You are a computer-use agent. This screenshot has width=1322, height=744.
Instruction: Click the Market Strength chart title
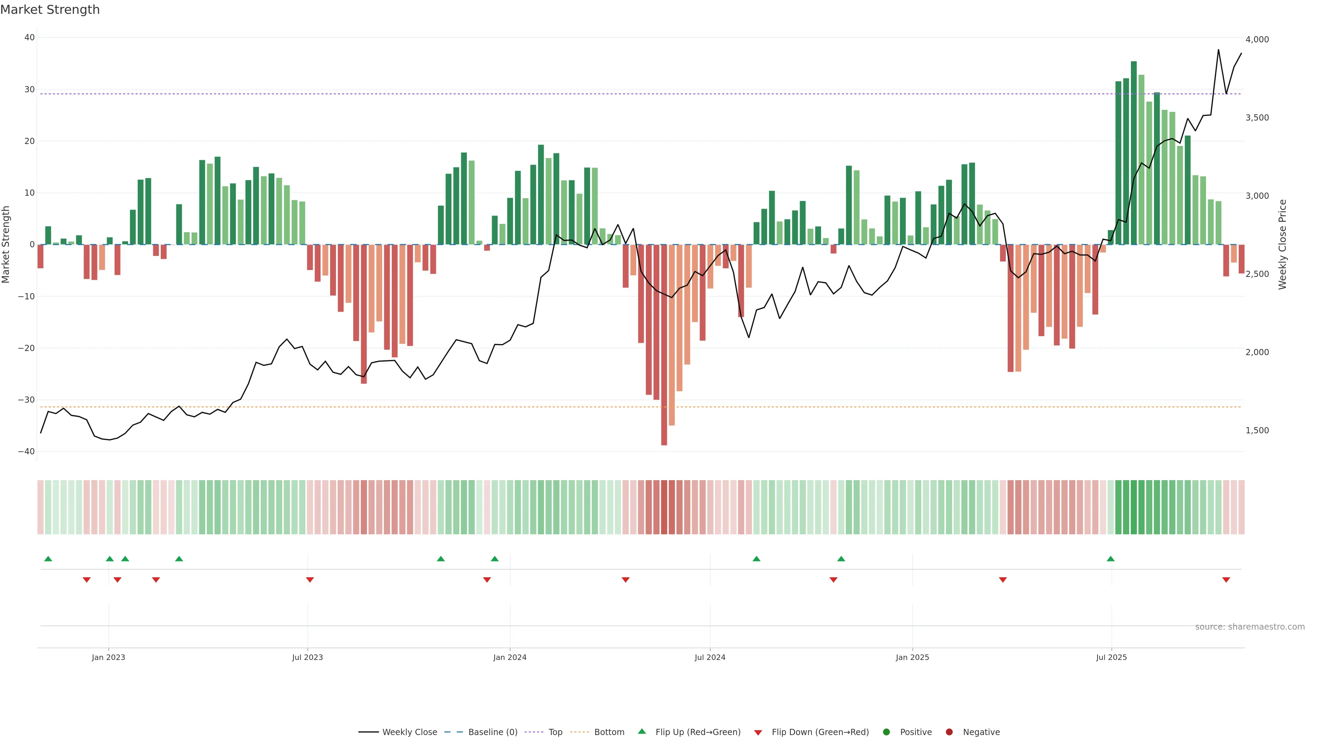pyautogui.click(x=50, y=10)
